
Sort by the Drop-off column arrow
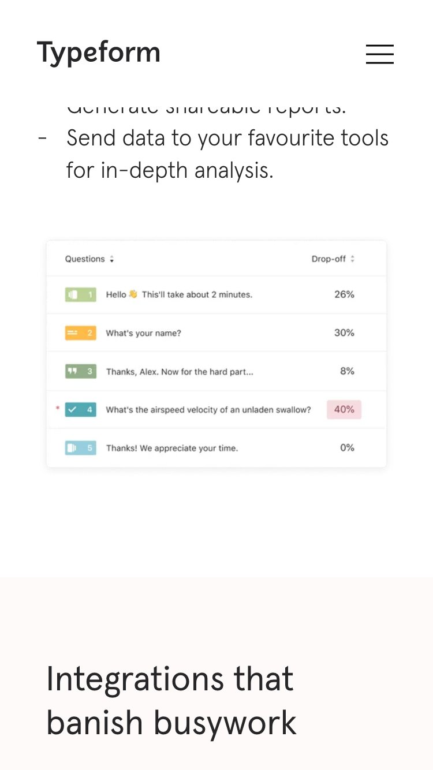(352, 259)
